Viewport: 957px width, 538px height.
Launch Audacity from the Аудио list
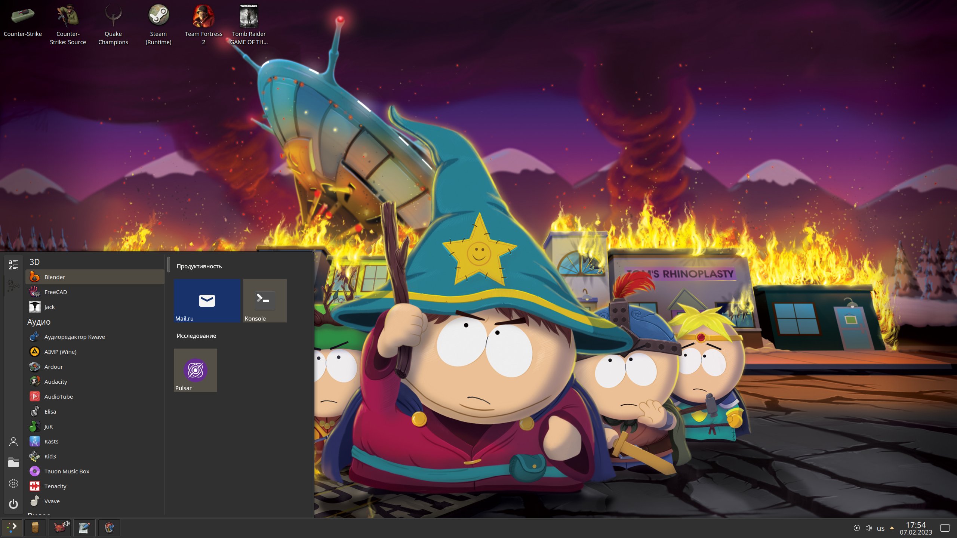95,381
